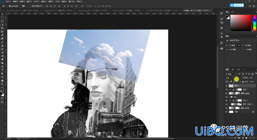Image resolution: width=257 pixels, height=140 pixels.
Task: Toggle visibility of the sixth layer with gradient thumbnail
Action: [x=226, y=104]
